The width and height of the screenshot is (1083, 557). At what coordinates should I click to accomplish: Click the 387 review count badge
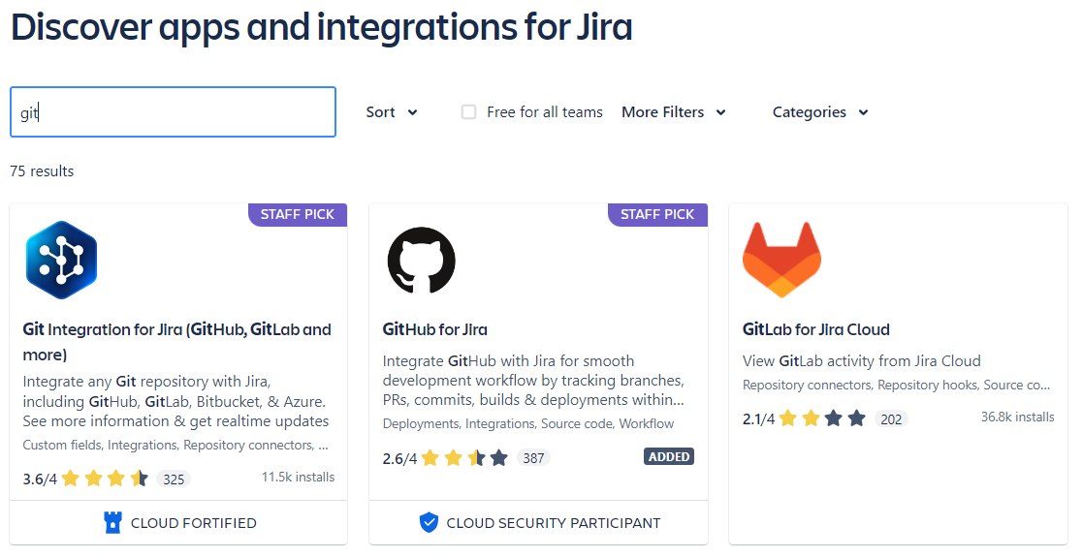click(533, 457)
